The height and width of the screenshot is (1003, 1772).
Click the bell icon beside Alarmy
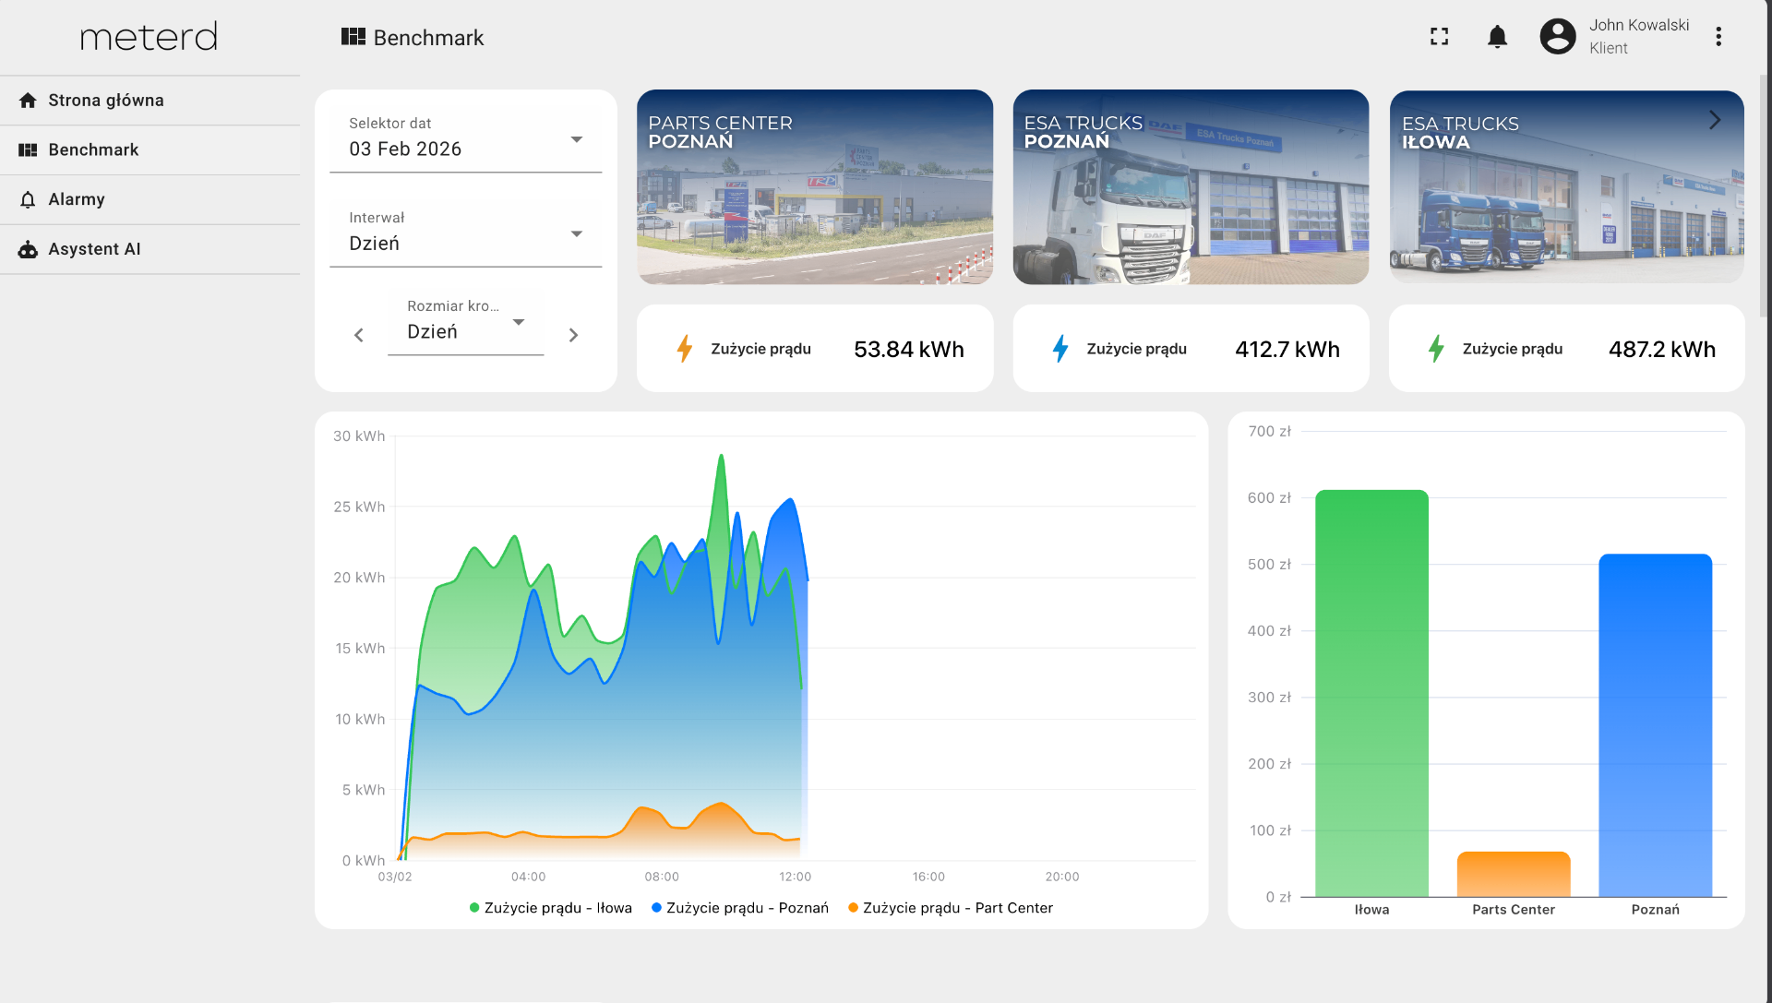tap(28, 199)
